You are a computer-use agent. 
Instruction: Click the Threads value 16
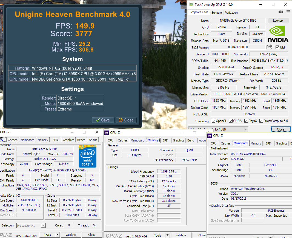(95, 225)
